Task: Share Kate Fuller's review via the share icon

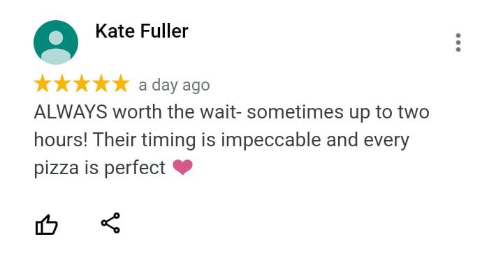Action: (x=110, y=223)
